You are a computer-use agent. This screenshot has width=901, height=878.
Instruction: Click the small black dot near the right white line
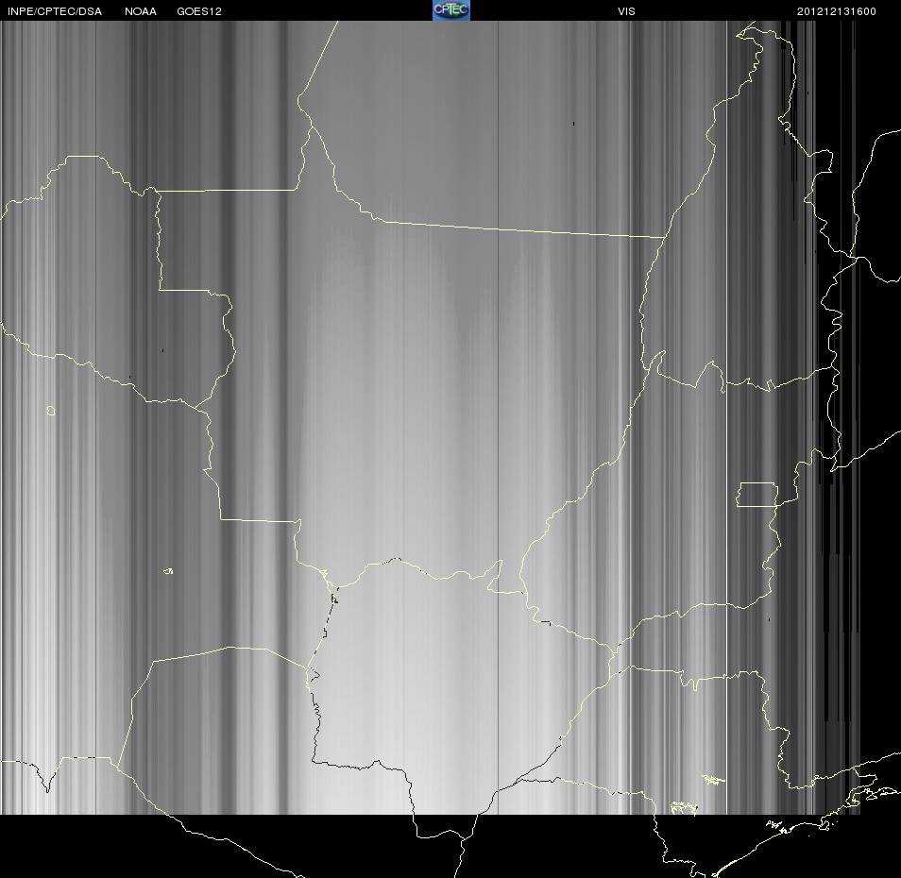coord(770,620)
